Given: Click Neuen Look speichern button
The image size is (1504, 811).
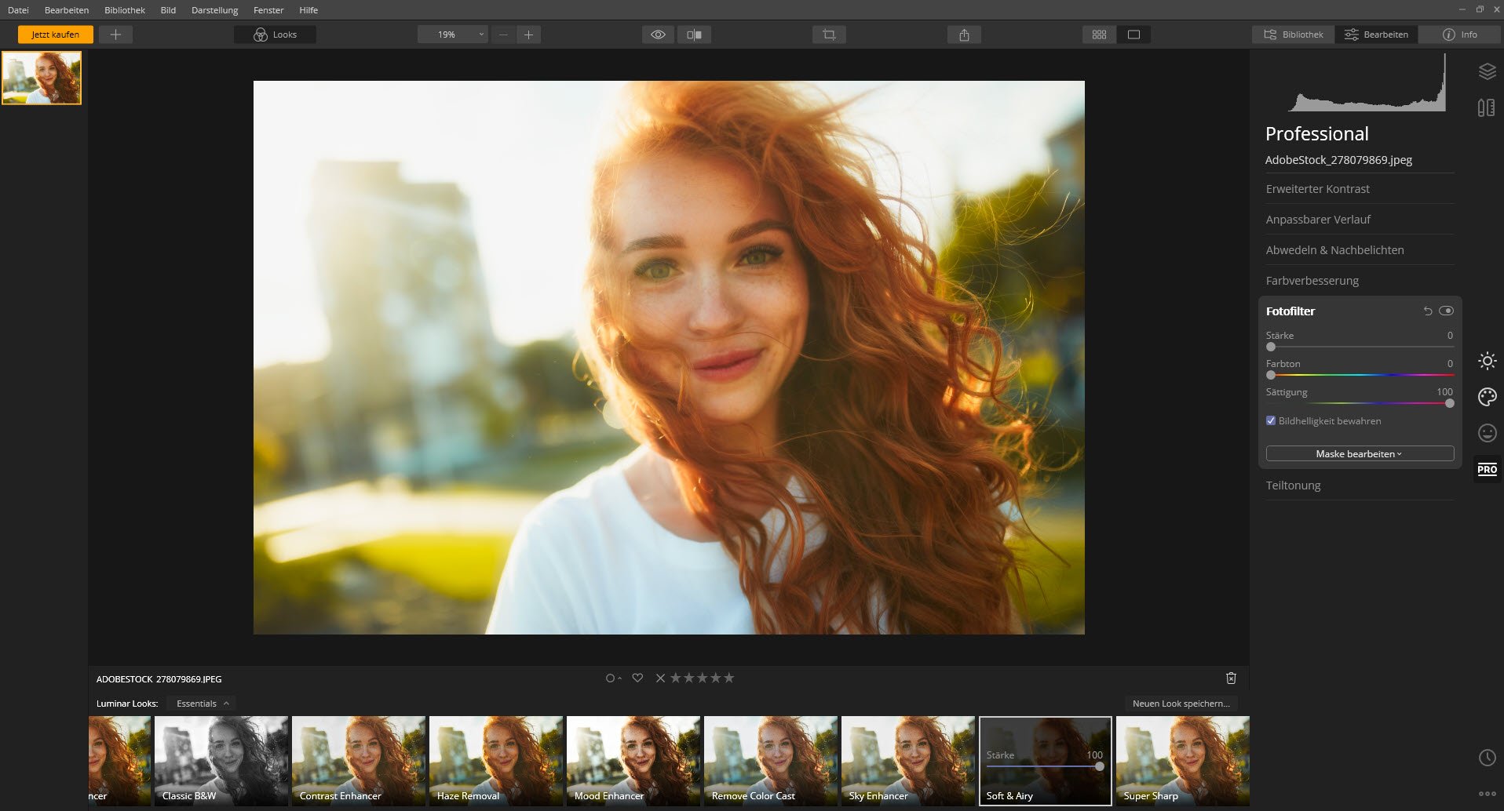Looking at the screenshot, I should [x=1181, y=704].
